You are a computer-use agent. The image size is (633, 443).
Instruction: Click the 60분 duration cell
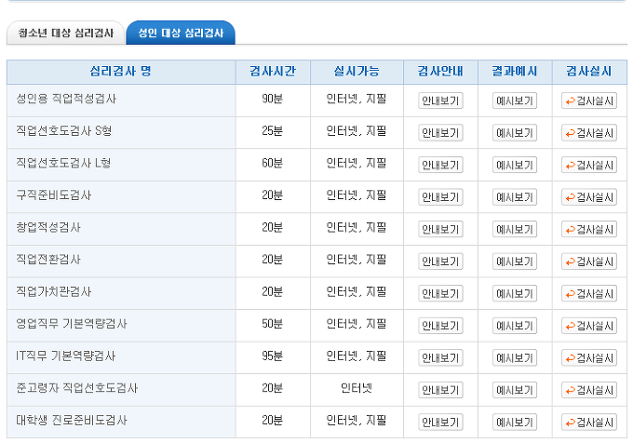273,163
